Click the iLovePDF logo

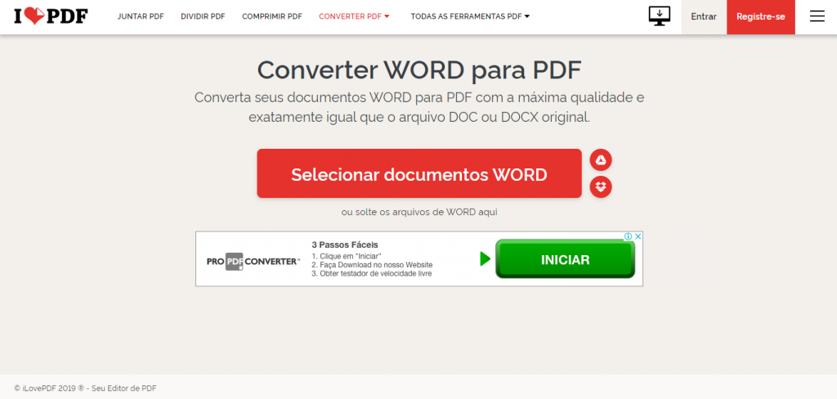[x=51, y=16]
